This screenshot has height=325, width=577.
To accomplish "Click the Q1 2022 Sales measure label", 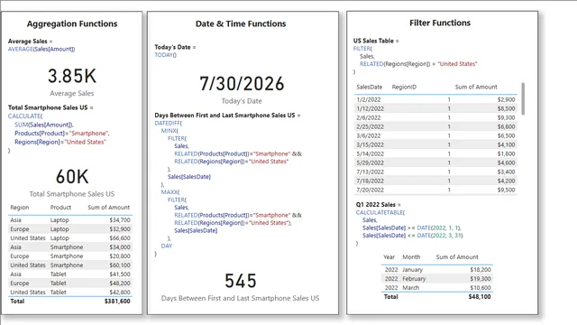I will [x=375, y=205].
